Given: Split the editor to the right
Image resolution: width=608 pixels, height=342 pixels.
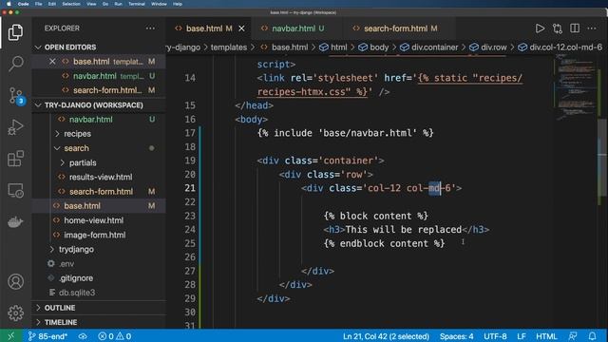Looking at the screenshot, I should (x=575, y=28).
